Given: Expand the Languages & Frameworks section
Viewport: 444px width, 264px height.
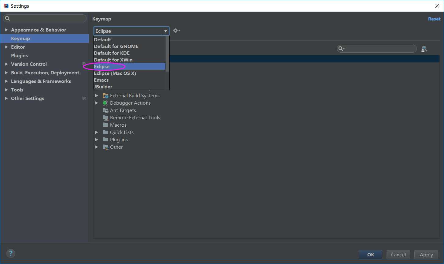Looking at the screenshot, I should click(x=6, y=81).
